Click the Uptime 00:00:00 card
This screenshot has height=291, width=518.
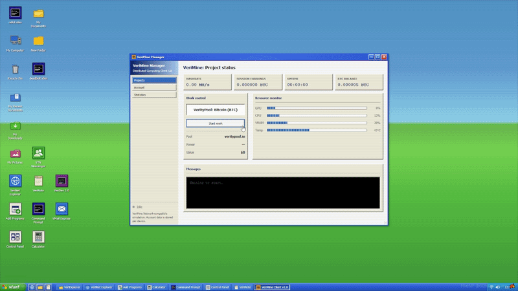(309, 82)
